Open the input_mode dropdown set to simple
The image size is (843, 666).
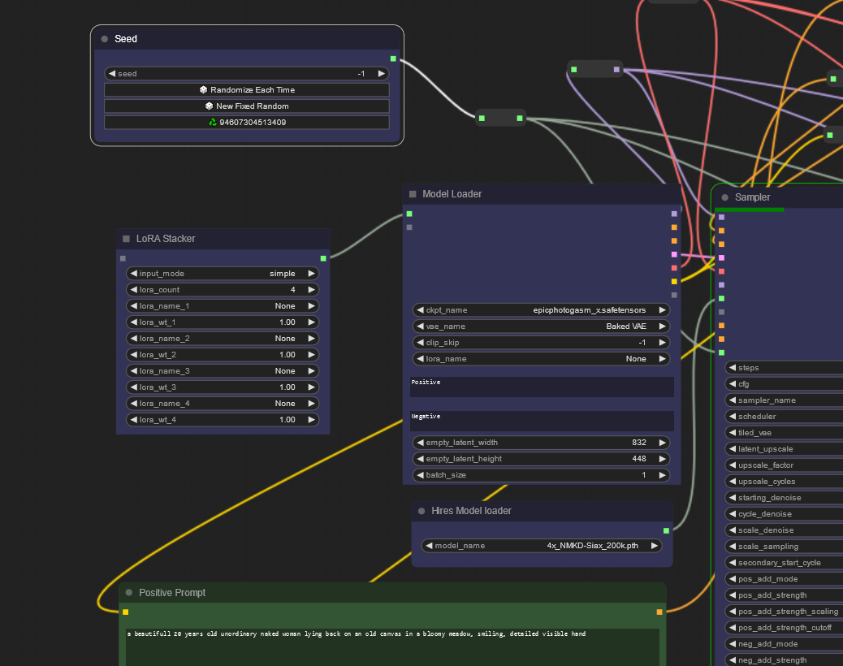click(x=223, y=274)
